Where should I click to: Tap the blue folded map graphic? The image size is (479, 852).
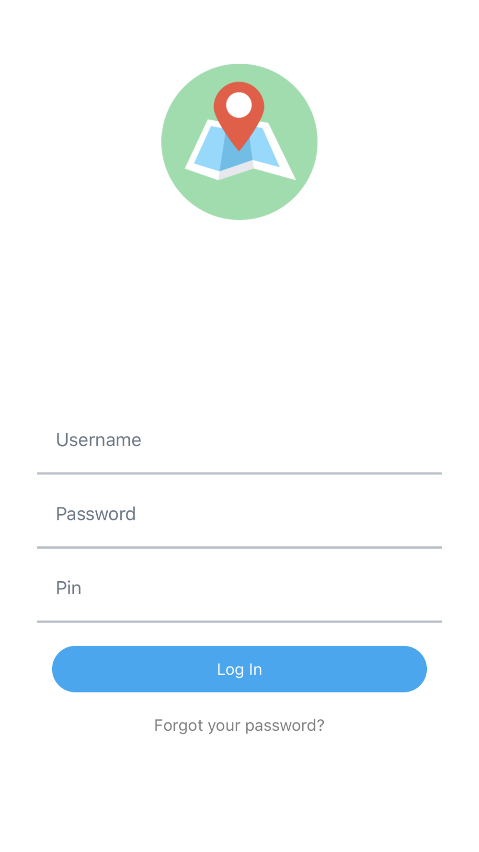click(x=240, y=150)
